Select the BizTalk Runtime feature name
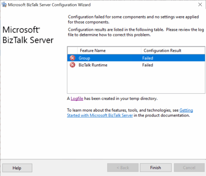 (93, 65)
